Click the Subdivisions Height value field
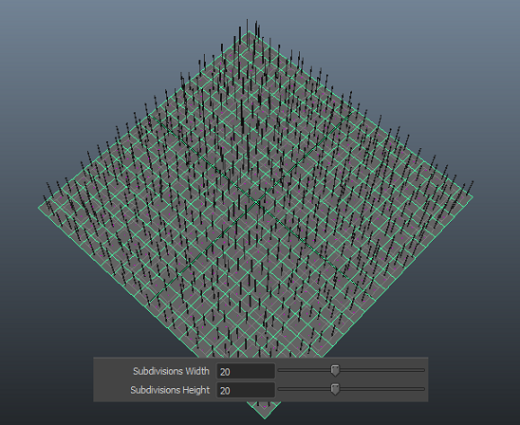 [246, 390]
